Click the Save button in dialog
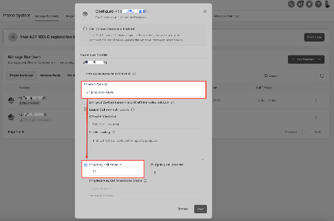The width and height of the screenshot is (334, 221). [200, 209]
